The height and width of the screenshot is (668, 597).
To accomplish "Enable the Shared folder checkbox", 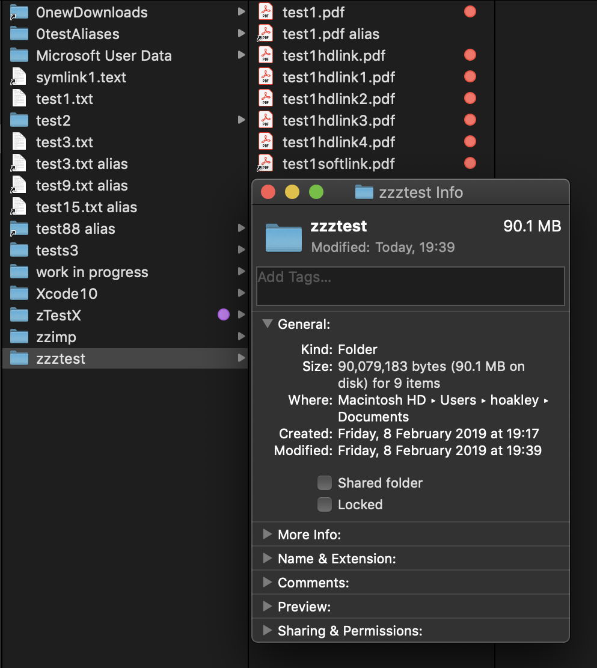I will click(x=324, y=483).
